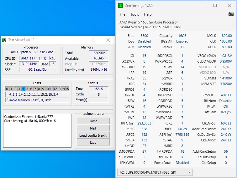Viewport: 237px width, 178px height.
Task: Close the ZenTimings window
Action: coord(229,5)
